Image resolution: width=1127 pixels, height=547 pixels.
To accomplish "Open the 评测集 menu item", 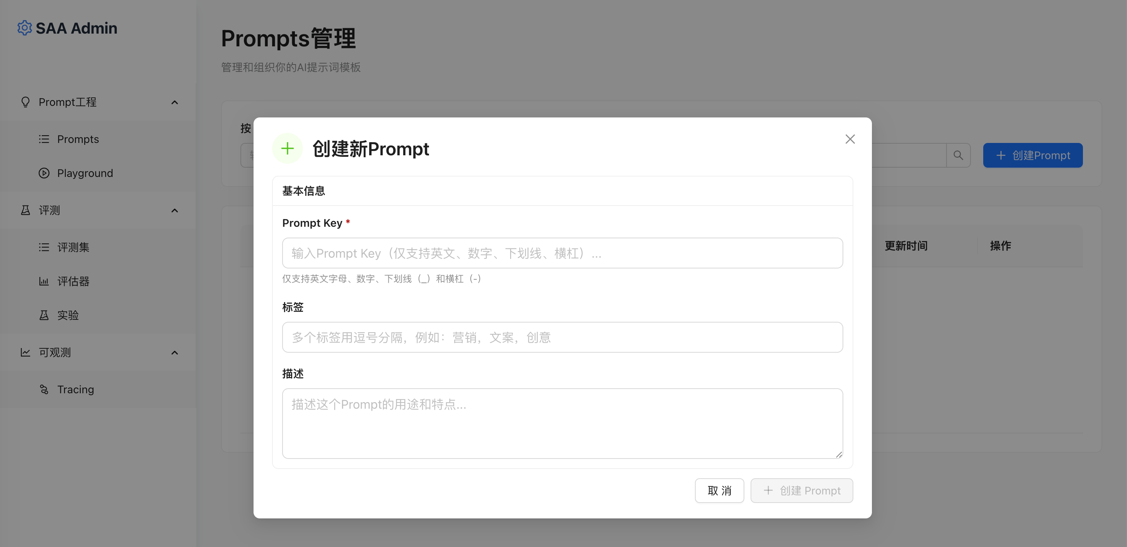I will coord(73,248).
